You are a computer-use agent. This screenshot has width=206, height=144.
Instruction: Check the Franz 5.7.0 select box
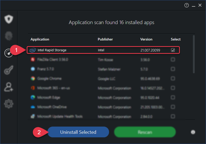click(173, 69)
